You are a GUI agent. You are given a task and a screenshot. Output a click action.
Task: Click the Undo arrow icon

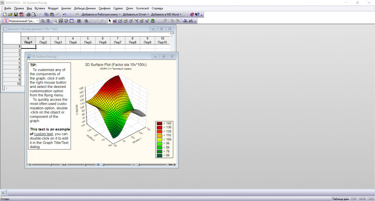tap(64, 14)
